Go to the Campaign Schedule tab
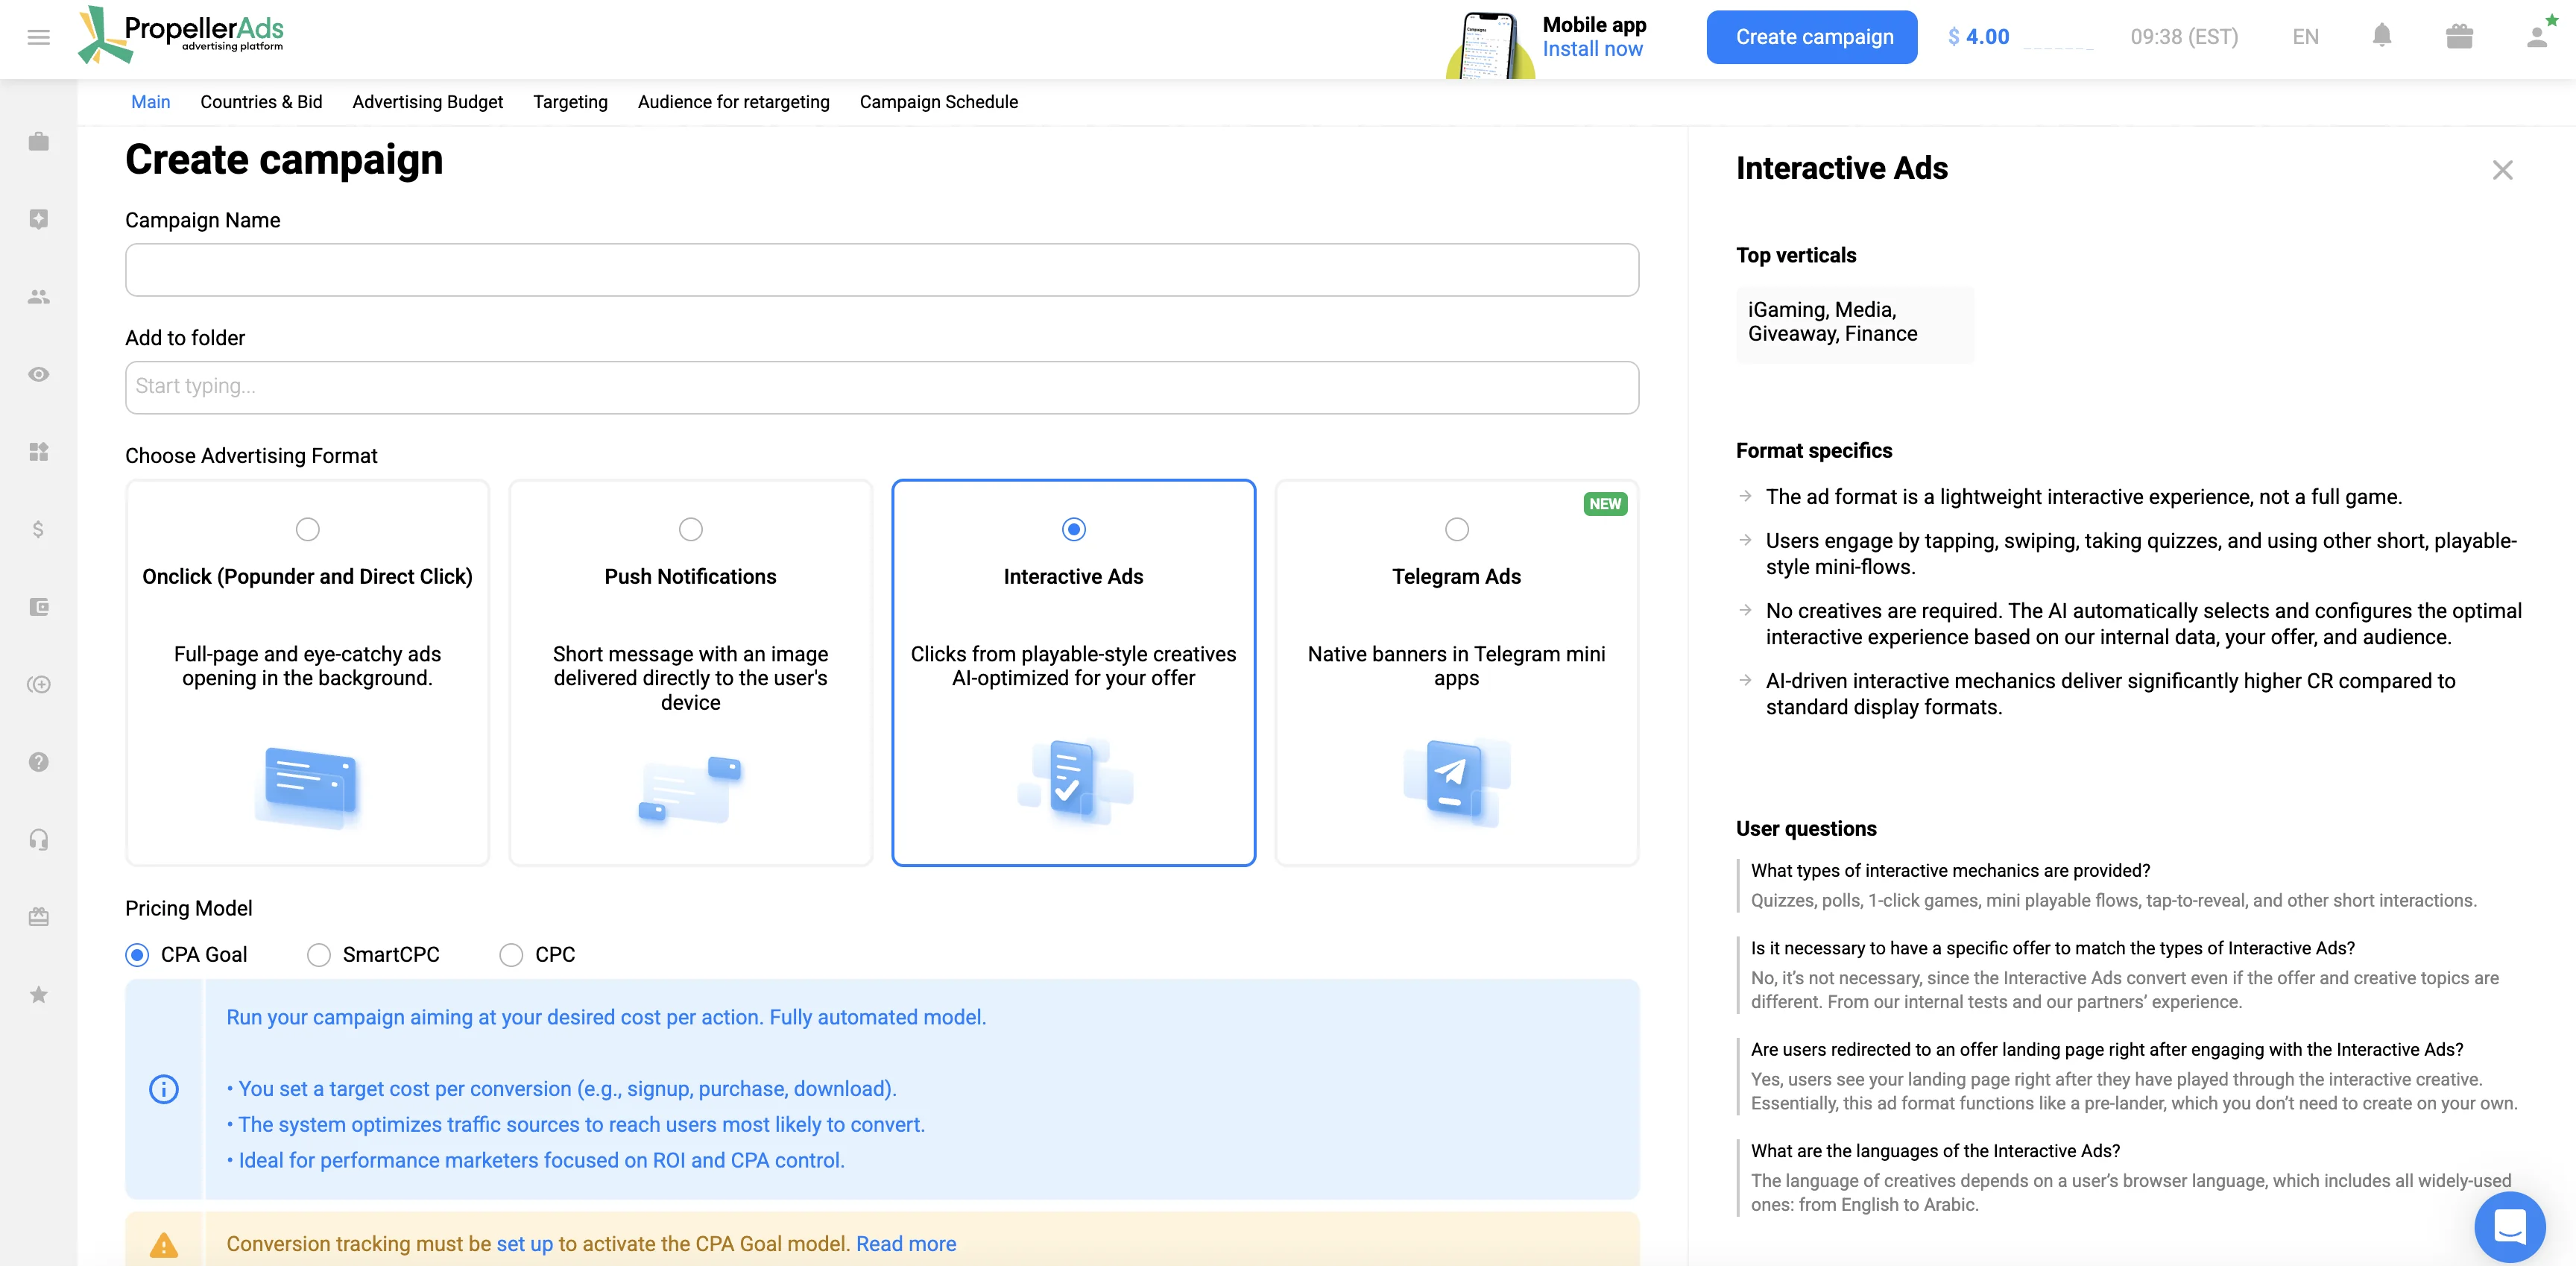Image resolution: width=2576 pixels, height=1266 pixels. [x=938, y=102]
